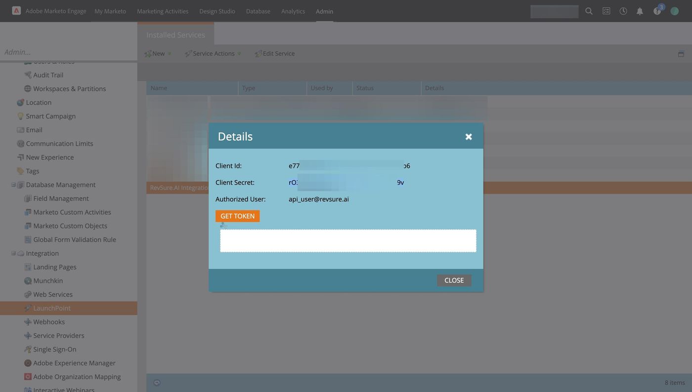
Task: Sort by the Type column header
Action: point(272,88)
